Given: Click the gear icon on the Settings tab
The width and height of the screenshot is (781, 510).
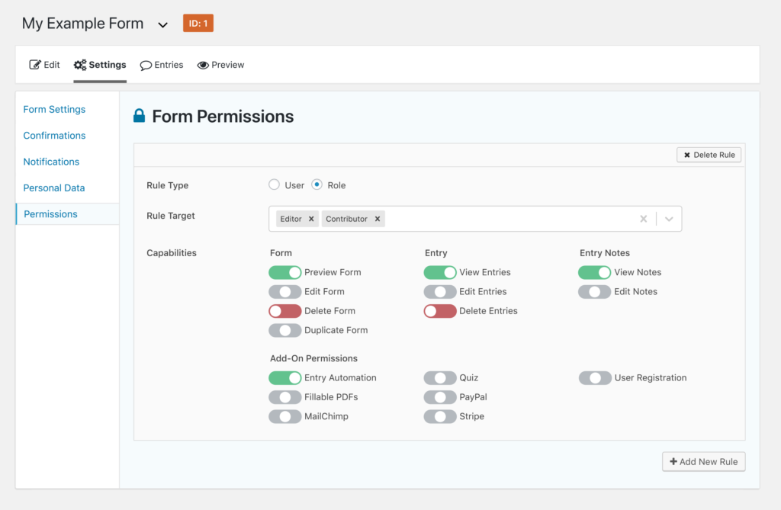Looking at the screenshot, I should point(79,65).
